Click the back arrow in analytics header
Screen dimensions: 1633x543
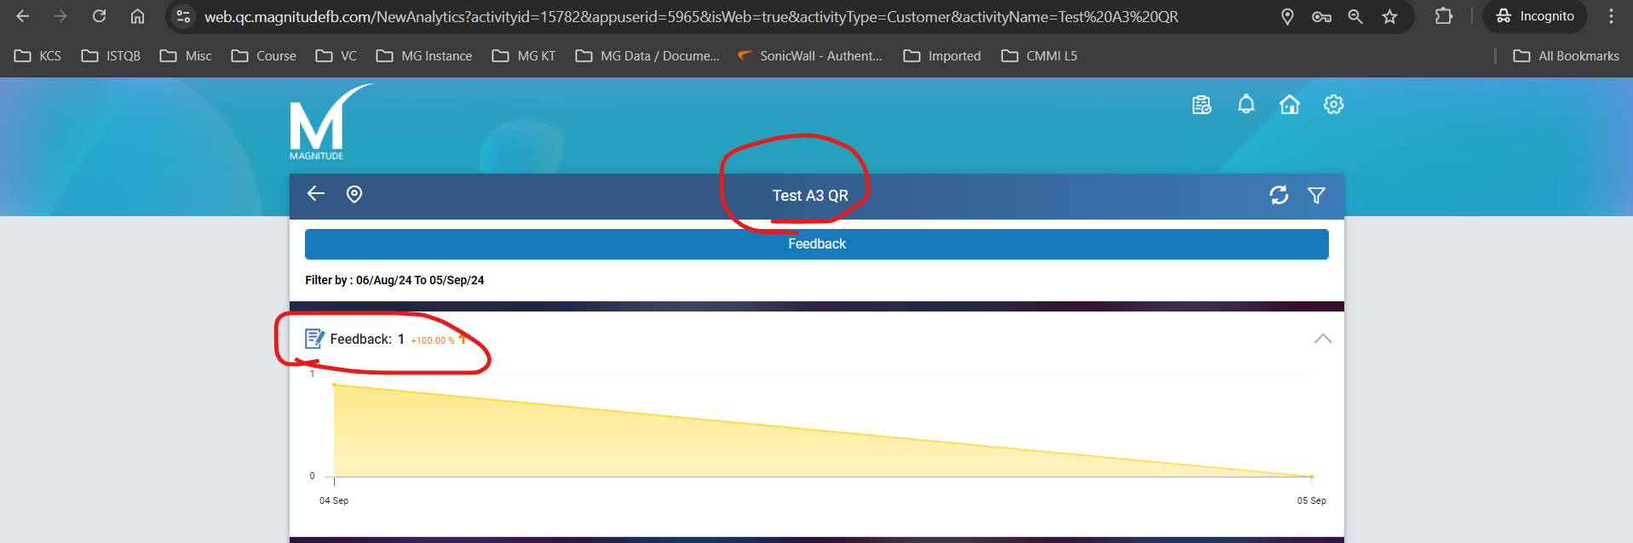point(316,194)
